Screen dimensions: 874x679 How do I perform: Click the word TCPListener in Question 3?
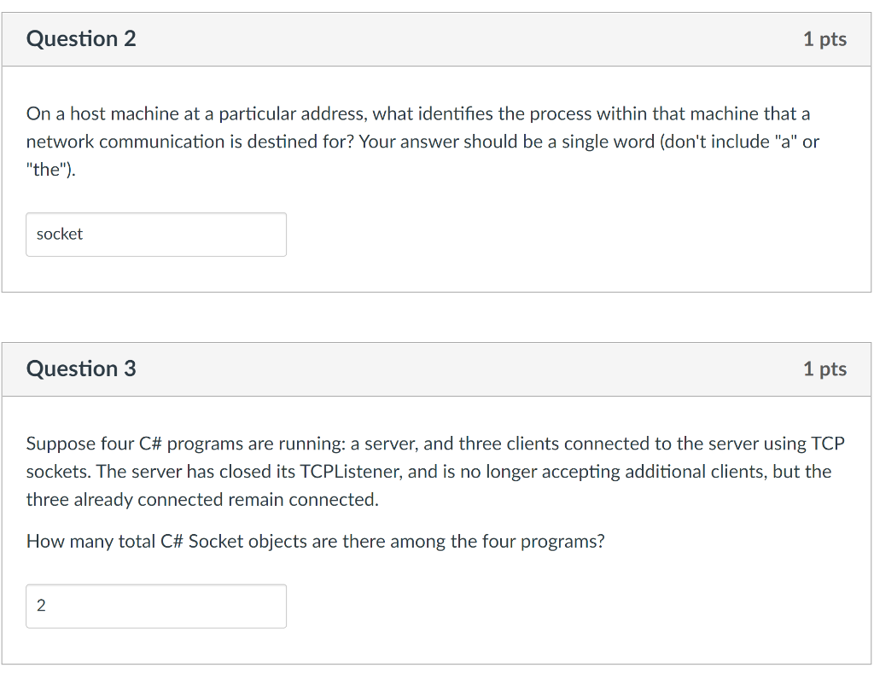[351, 471]
